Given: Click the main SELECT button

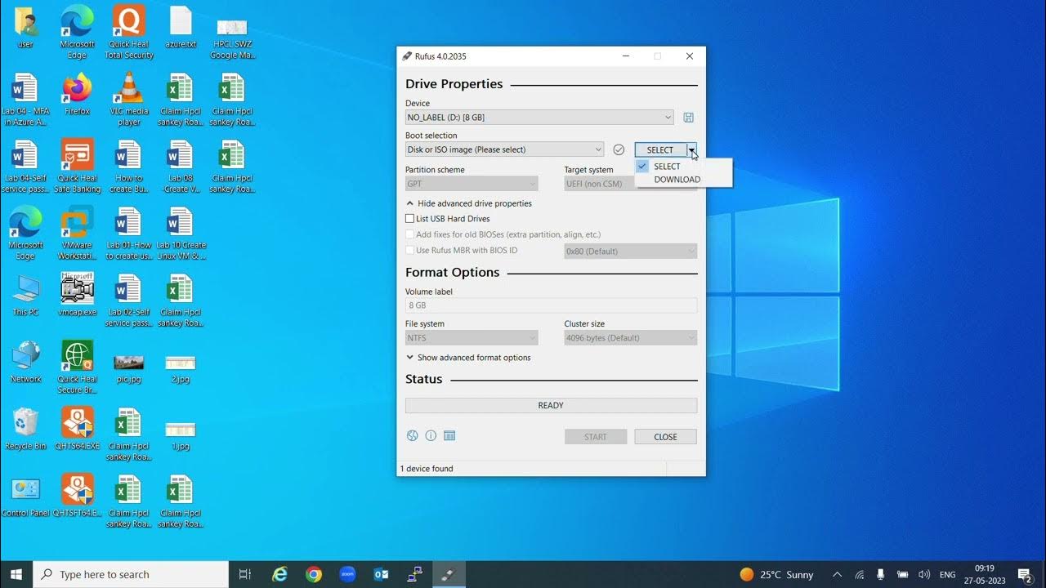Looking at the screenshot, I should tap(660, 149).
